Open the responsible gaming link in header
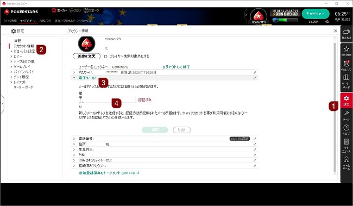 tap(73, 21)
